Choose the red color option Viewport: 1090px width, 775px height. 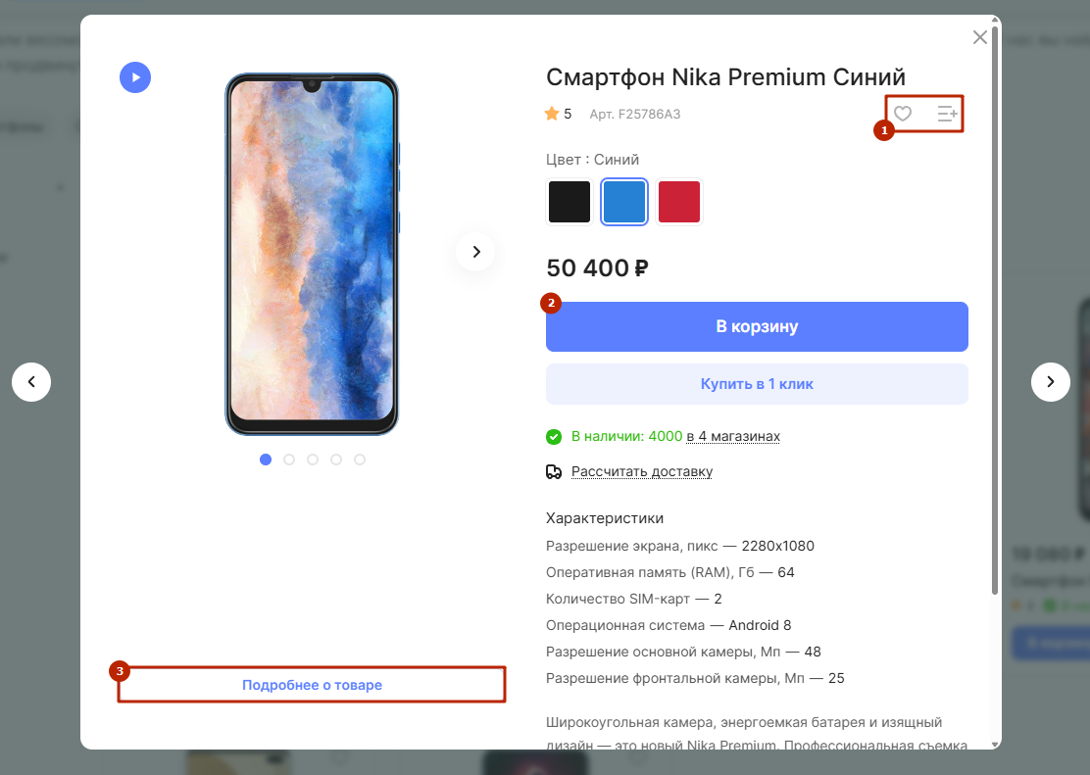point(679,202)
